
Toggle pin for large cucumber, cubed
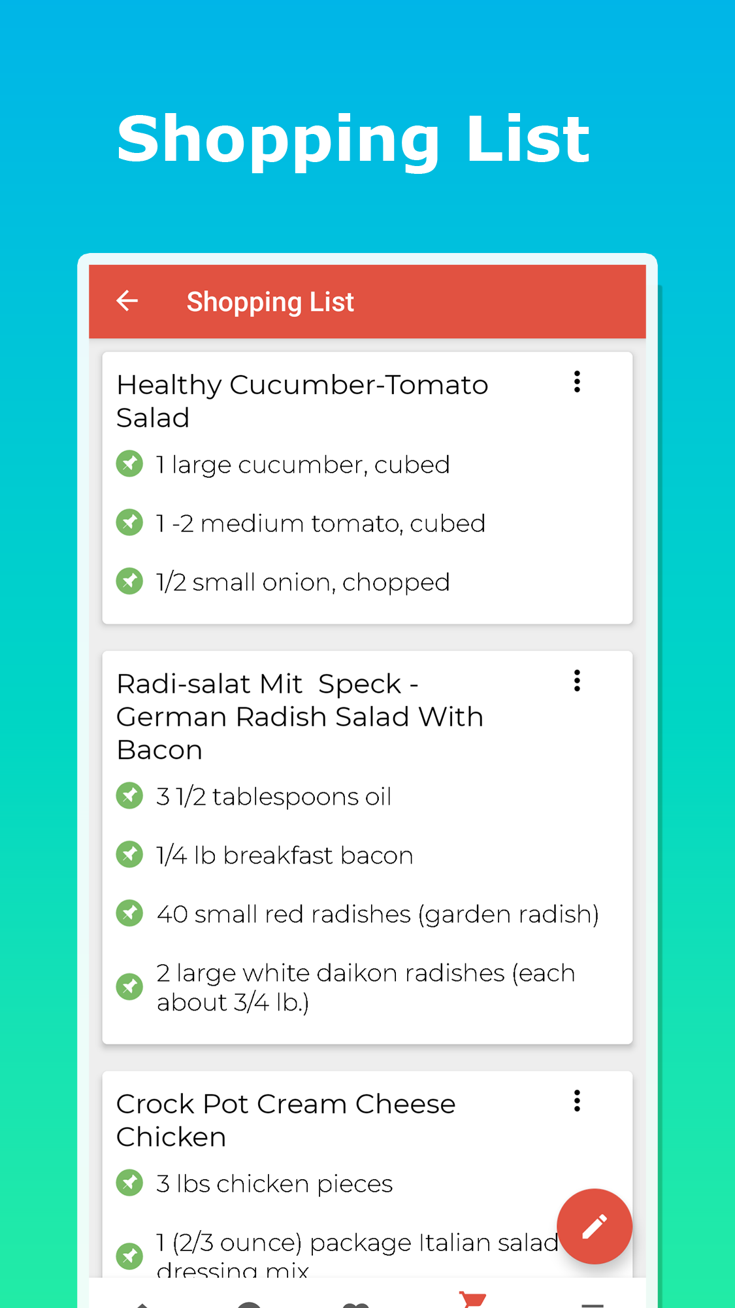(129, 464)
